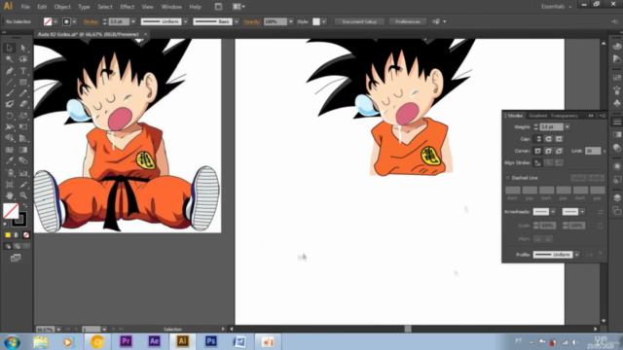Pick the Blend tool
This screenshot has width=623, height=350.
[23, 161]
